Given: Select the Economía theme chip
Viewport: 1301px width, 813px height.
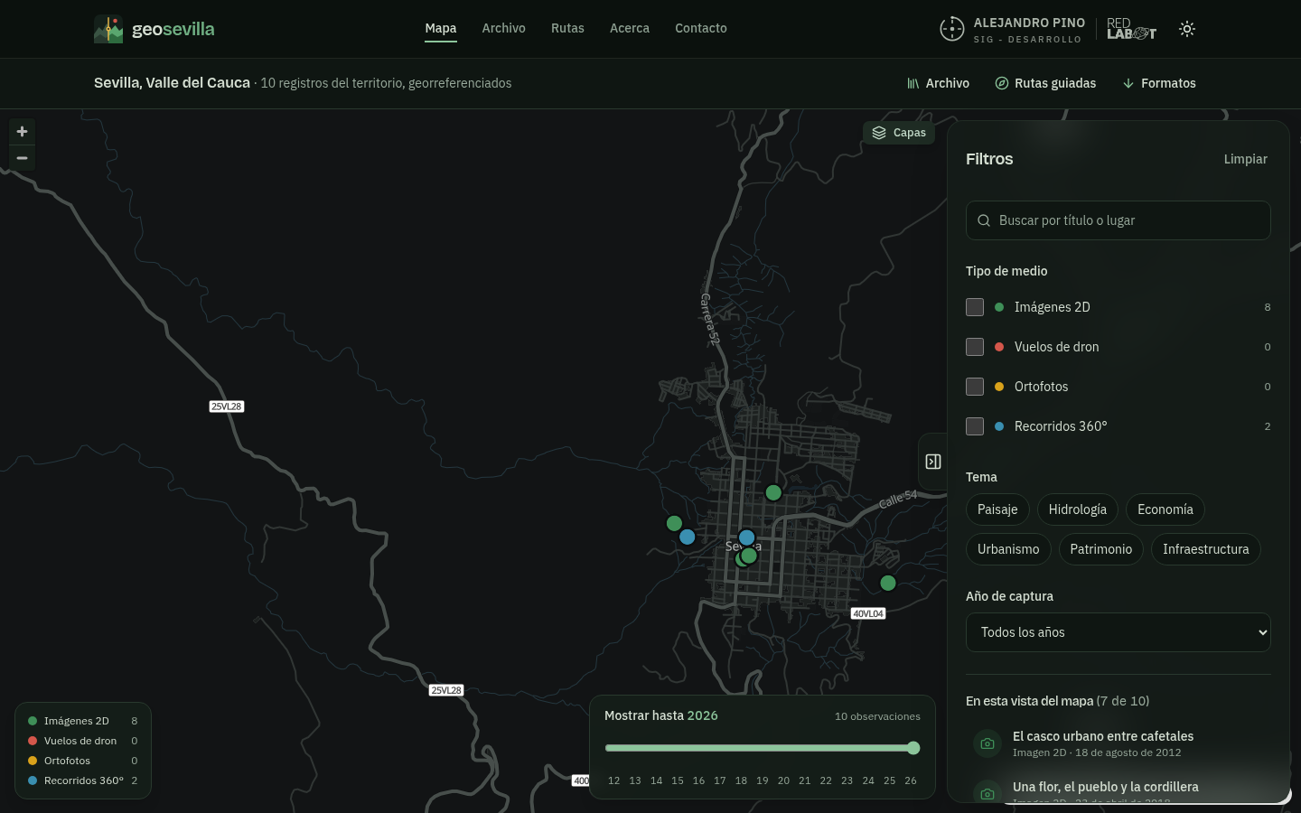Looking at the screenshot, I should point(1165,509).
